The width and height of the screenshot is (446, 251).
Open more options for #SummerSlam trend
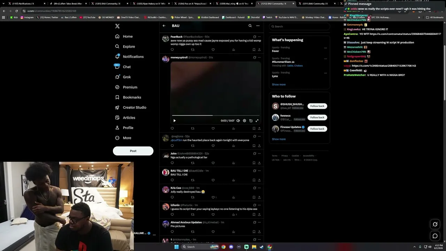[325, 59]
